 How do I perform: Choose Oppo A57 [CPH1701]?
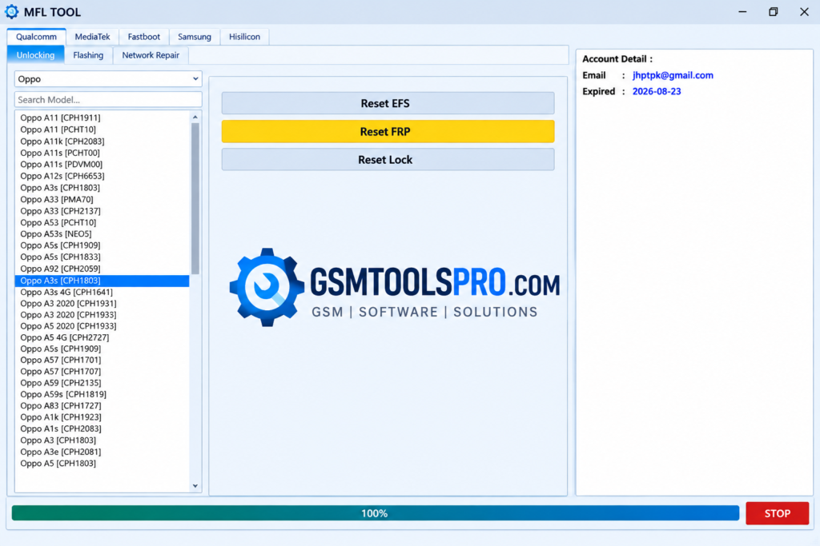point(102,360)
